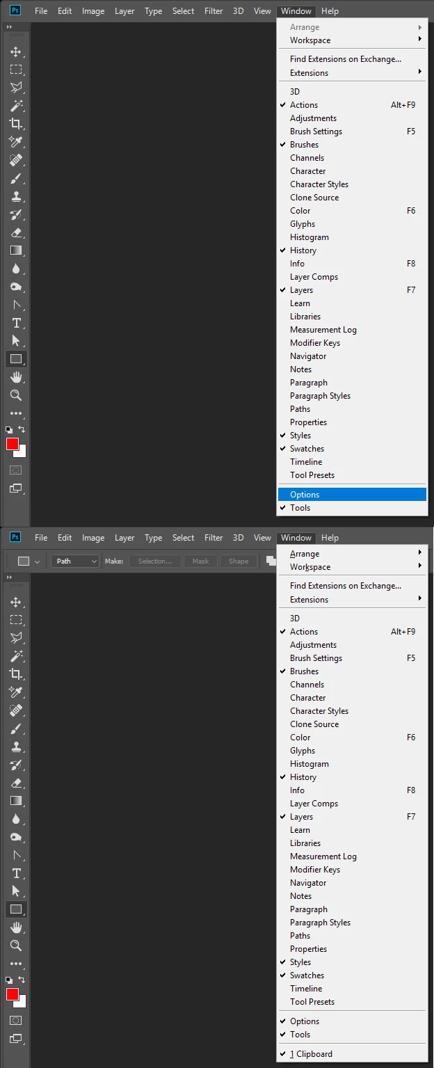Viewport: 434px width, 1068px height.
Task: Swap foreground and background colors in upper screenshot
Action: click(x=22, y=430)
